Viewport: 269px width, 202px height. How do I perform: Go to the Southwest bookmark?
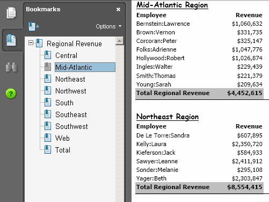pyautogui.click(x=71, y=126)
